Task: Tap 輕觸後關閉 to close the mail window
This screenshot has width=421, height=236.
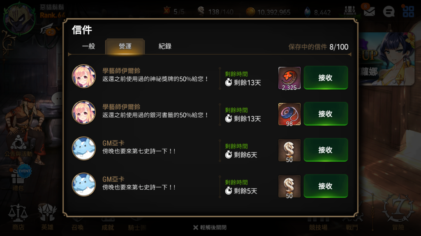Action: (210, 227)
